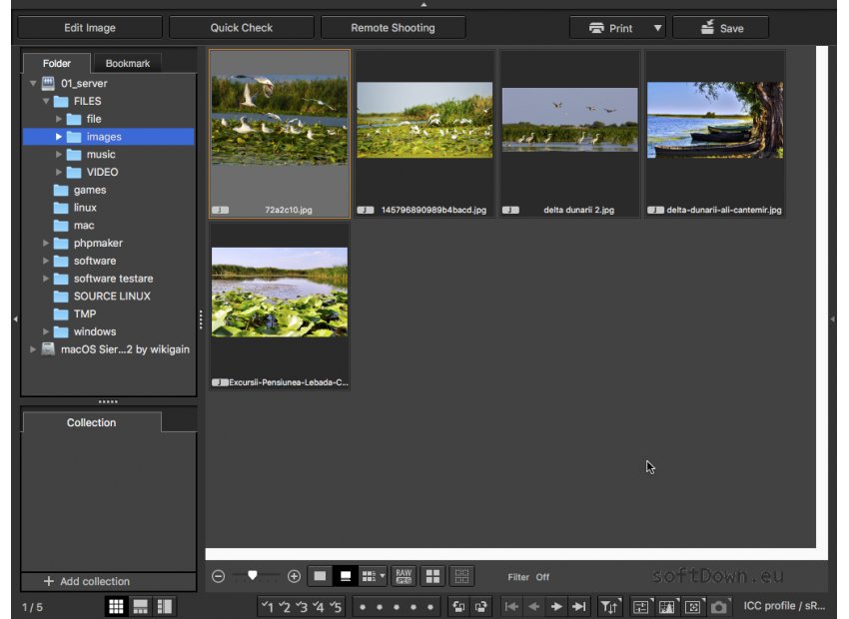Screen dimensions: 849x619
Task: Switch to thumbnail grid layout icon
Action: tap(116, 607)
